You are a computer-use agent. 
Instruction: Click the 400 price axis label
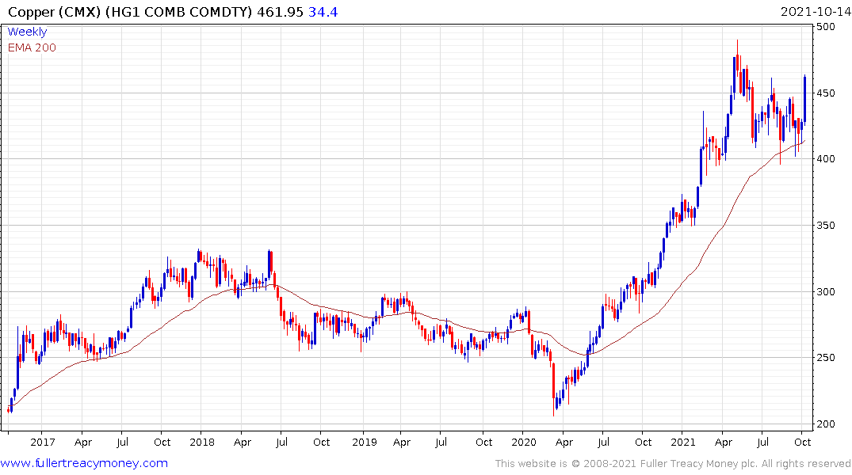(x=826, y=159)
